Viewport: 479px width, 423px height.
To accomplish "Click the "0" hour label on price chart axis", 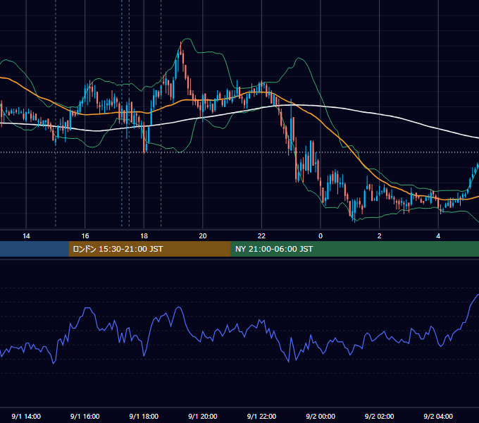I will pos(321,236).
